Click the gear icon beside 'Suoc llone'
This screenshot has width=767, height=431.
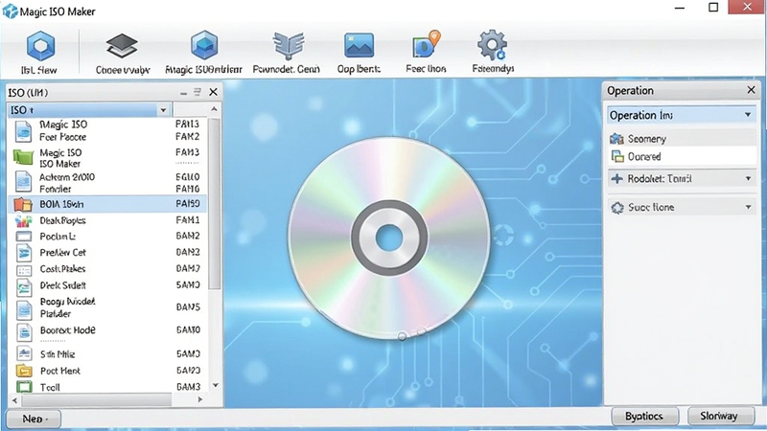click(x=617, y=208)
